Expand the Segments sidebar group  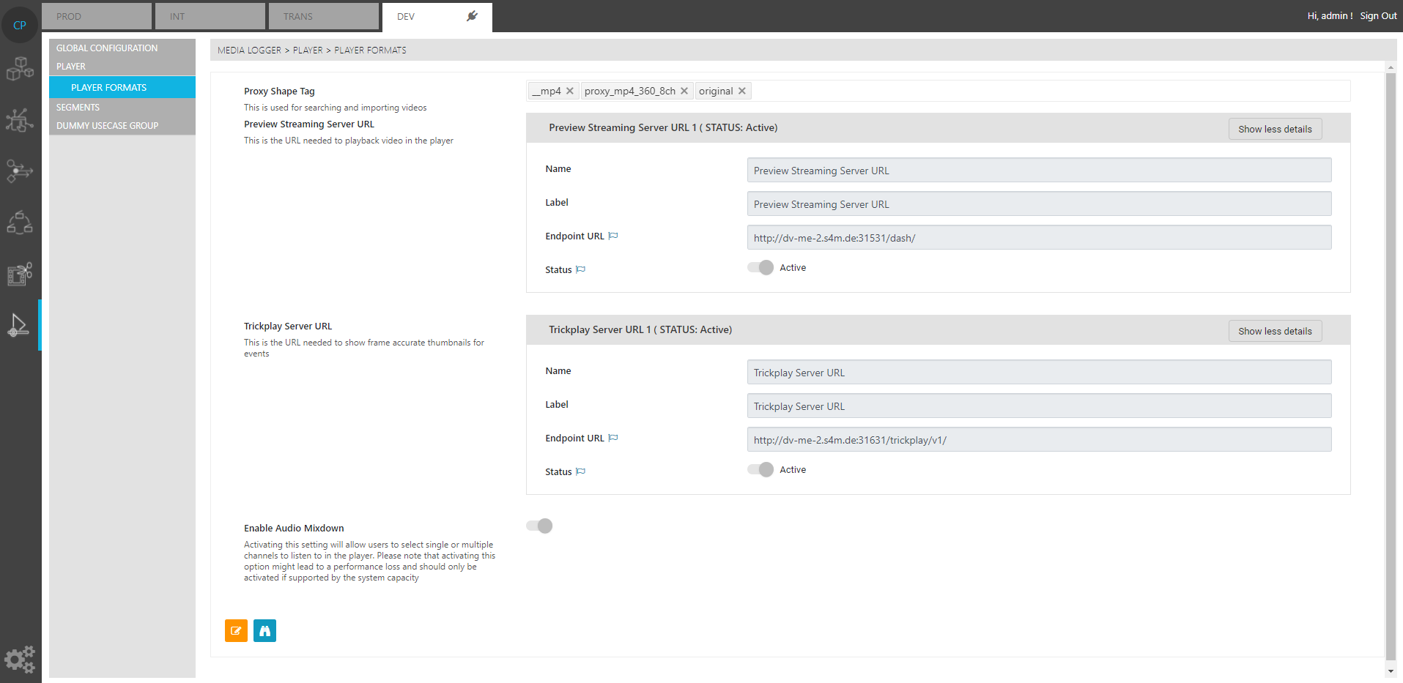pos(78,108)
